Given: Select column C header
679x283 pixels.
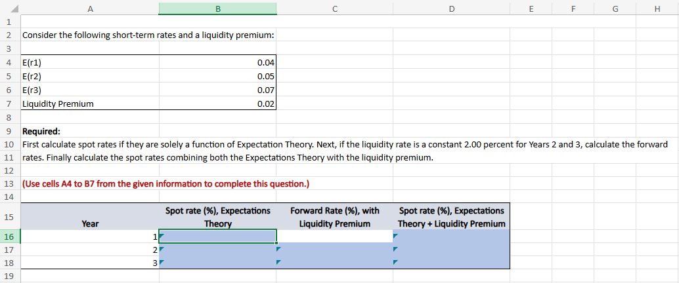Looking at the screenshot, I should [x=334, y=8].
